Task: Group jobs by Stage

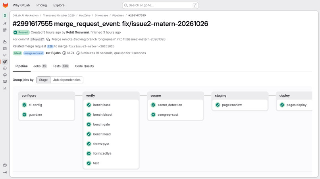Action: pos(43,80)
